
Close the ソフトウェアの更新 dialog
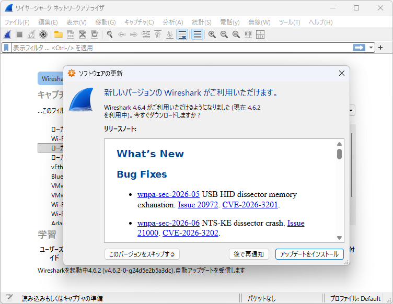point(342,73)
